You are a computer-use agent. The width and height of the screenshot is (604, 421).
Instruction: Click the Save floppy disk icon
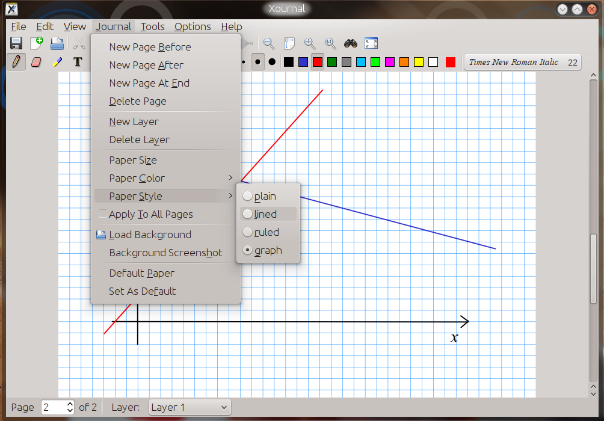click(x=16, y=43)
